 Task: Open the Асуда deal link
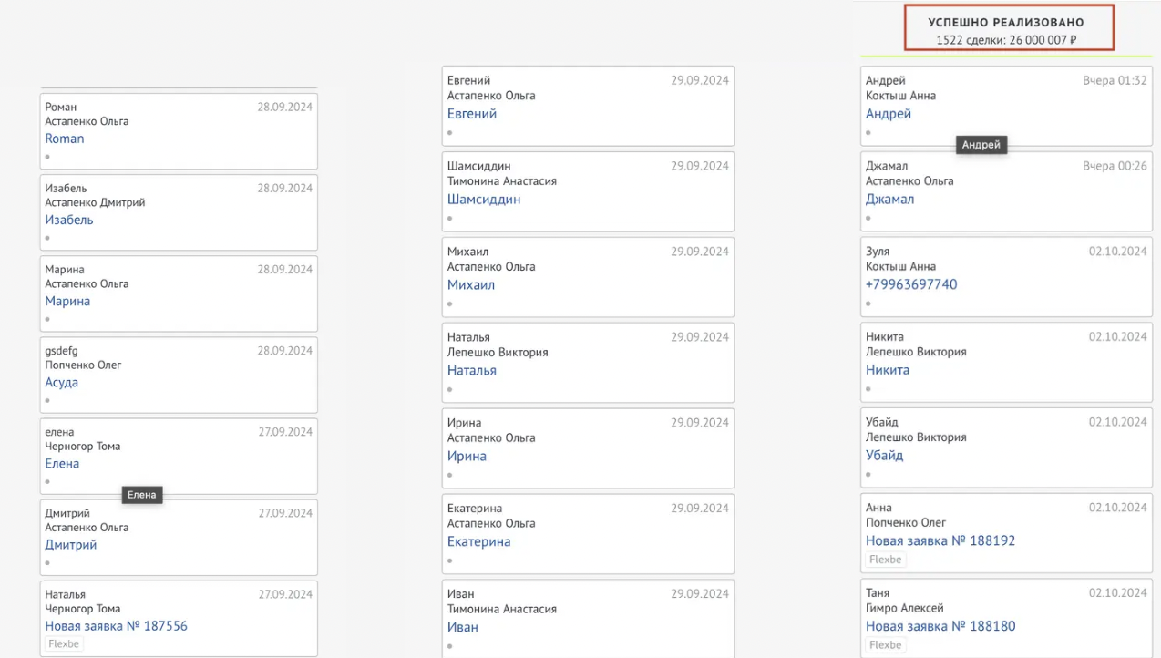[62, 382]
